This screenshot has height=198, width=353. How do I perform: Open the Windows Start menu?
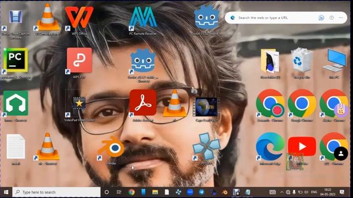[6, 192]
